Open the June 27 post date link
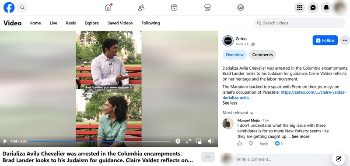This screenshot has height=166, width=350. click(242, 44)
